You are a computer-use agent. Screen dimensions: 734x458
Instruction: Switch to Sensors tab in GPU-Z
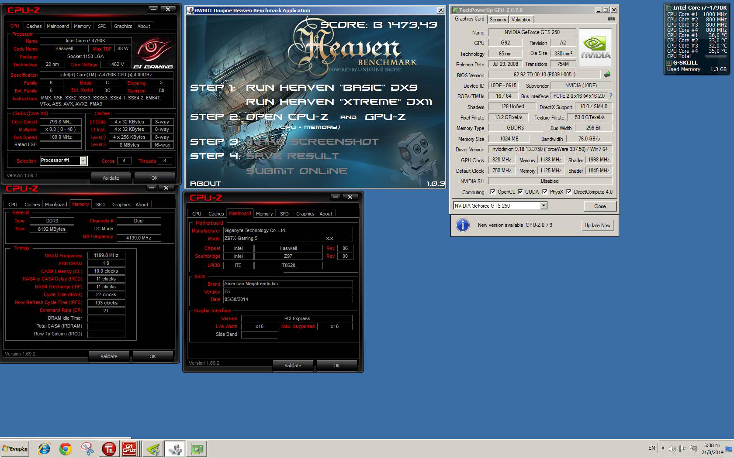coord(498,20)
